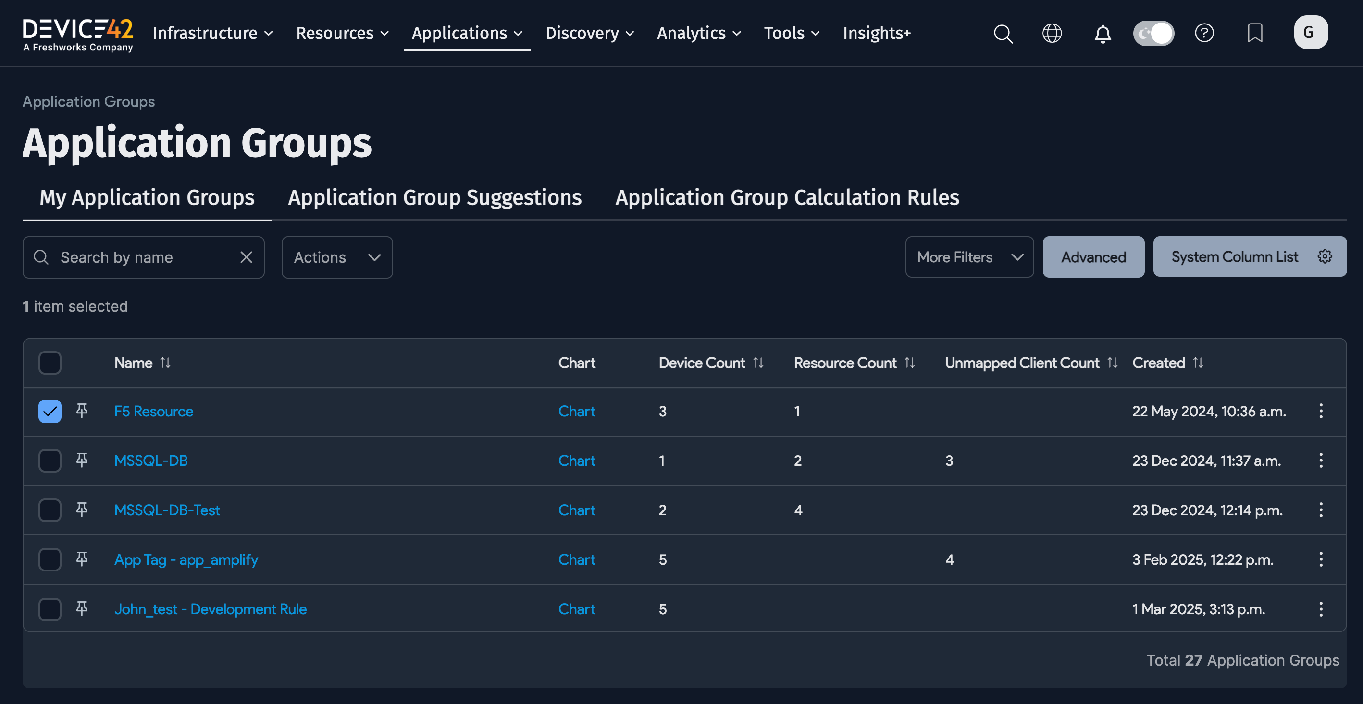Open the bookmarks icon in header

(1256, 33)
